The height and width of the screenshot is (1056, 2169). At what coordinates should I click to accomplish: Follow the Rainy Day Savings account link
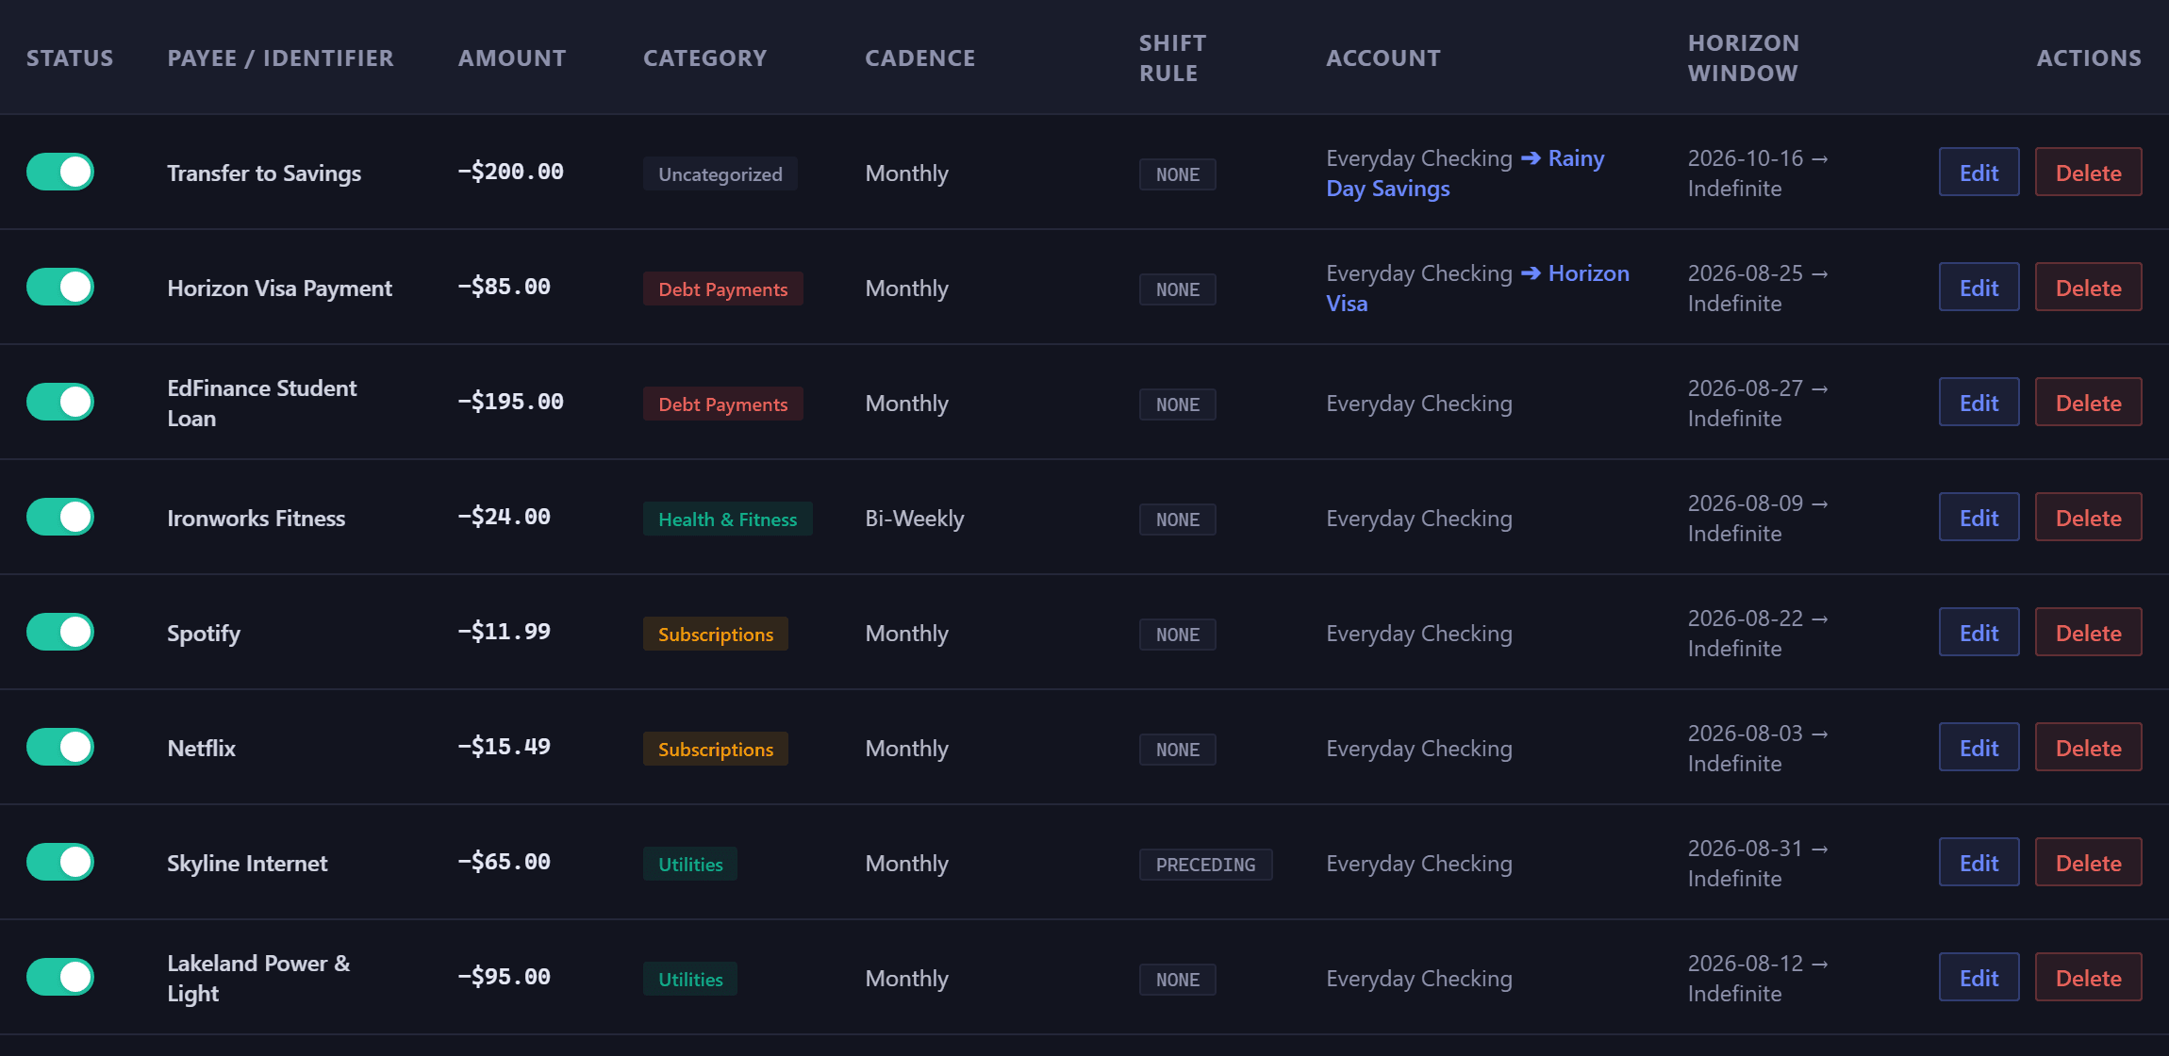pos(1387,189)
